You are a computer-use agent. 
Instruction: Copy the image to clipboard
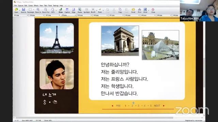click(120, 9)
